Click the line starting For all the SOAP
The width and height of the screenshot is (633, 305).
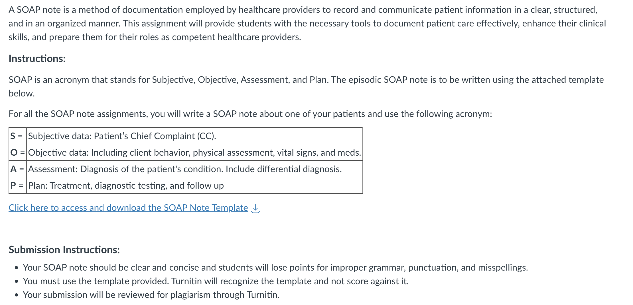250,114
